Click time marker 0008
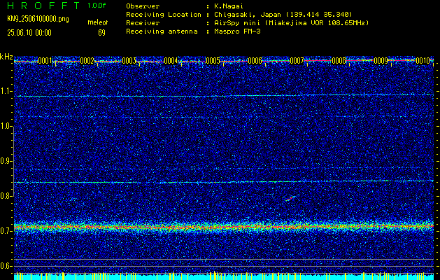This screenshot has width=440, height=280. pyautogui.click(x=339, y=61)
